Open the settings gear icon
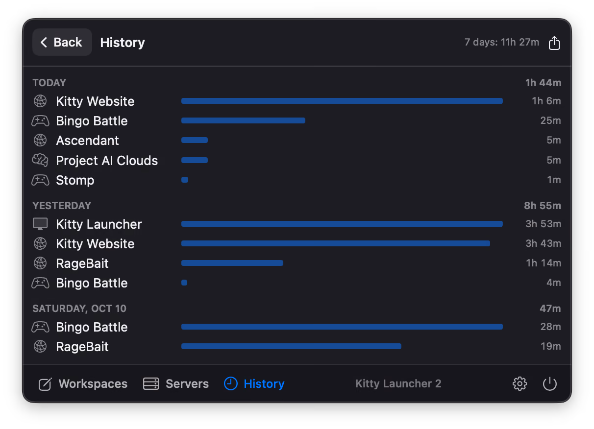This screenshot has height=429, width=594. coord(520,383)
